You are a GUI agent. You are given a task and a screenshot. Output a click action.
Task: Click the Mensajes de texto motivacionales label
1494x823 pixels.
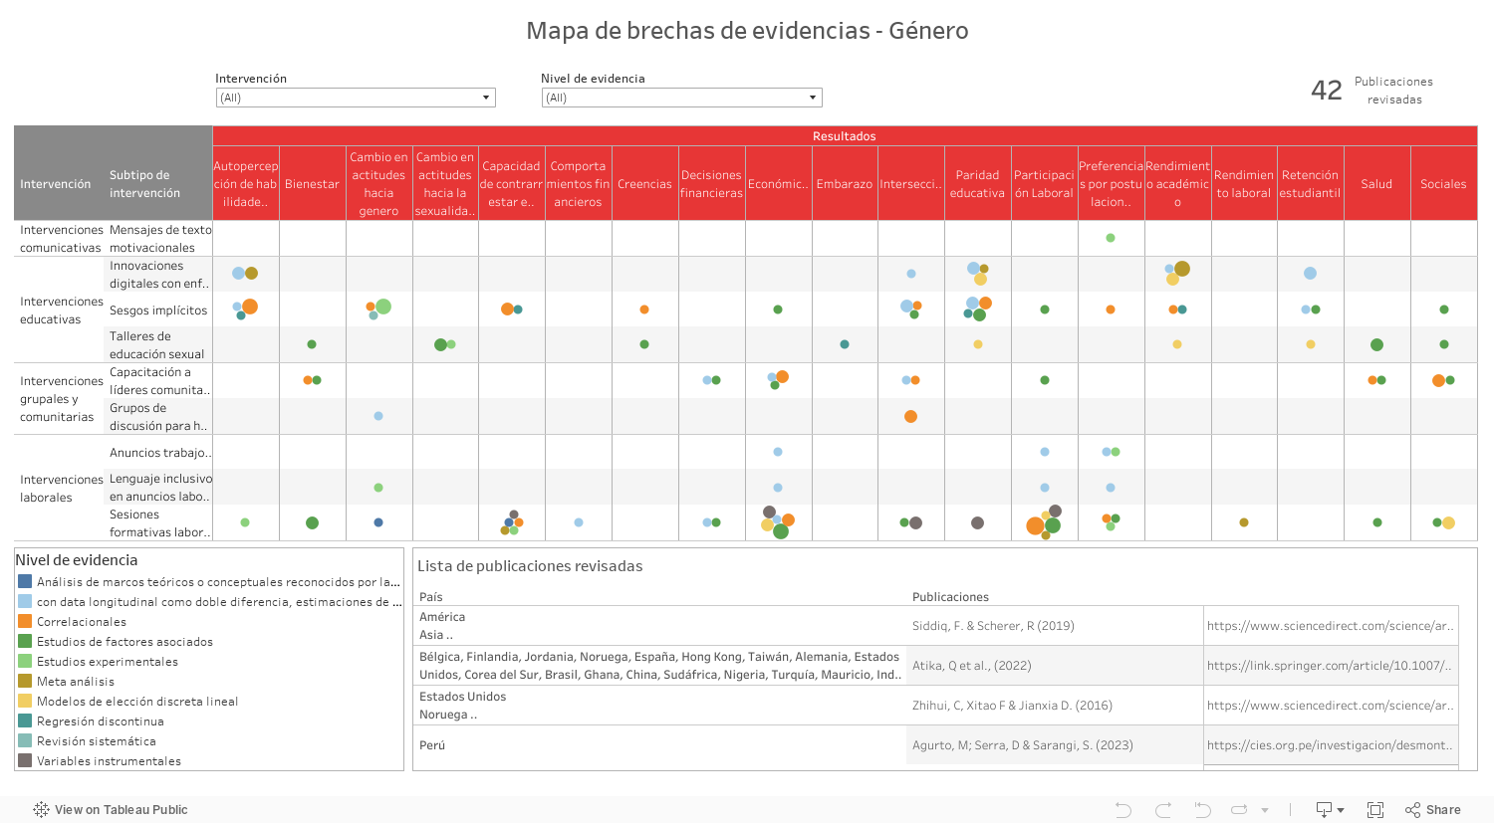(x=160, y=239)
